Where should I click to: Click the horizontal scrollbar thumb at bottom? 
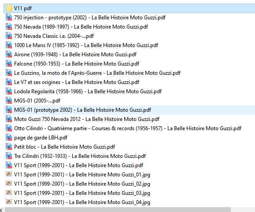point(118,209)
